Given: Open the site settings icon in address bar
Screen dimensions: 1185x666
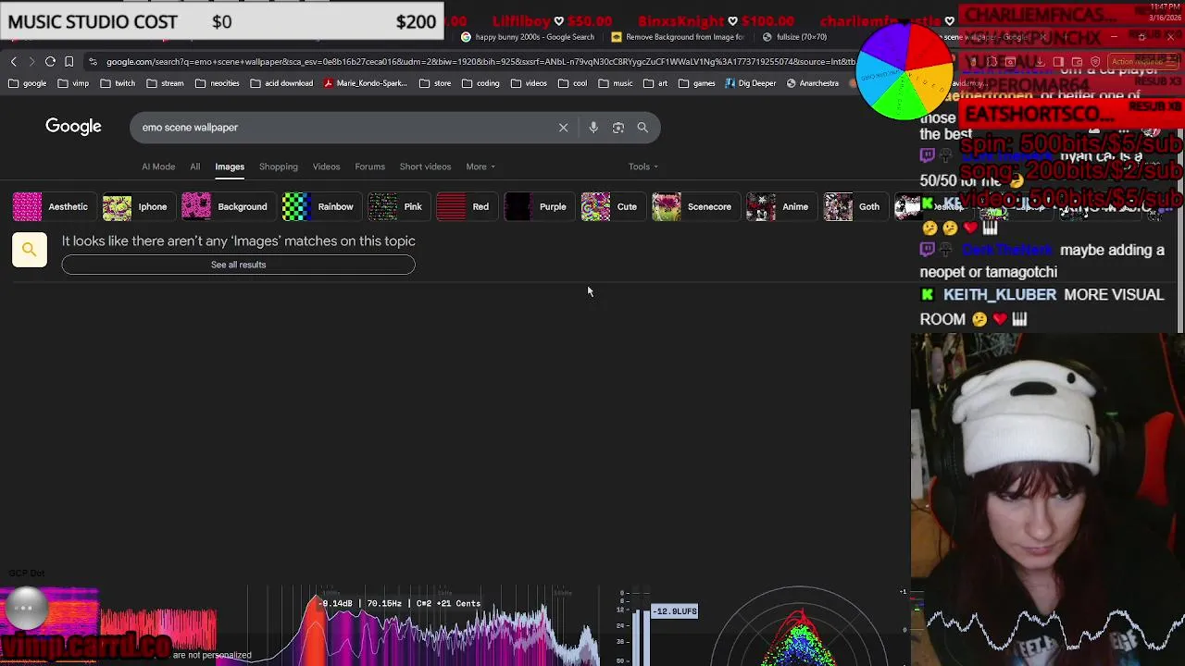Looking at the screenshot, I should click(93, 62).
